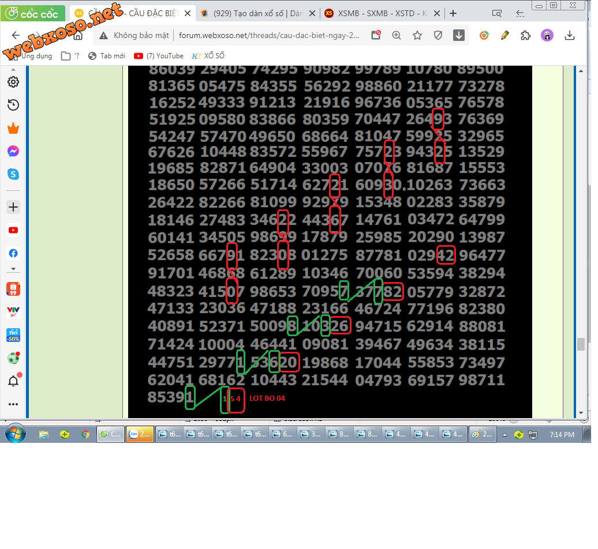The height and width of the screenshot is (549, 598).
Task: Open the XỔ SỐ bookmark
Action: tap(208, 56)
